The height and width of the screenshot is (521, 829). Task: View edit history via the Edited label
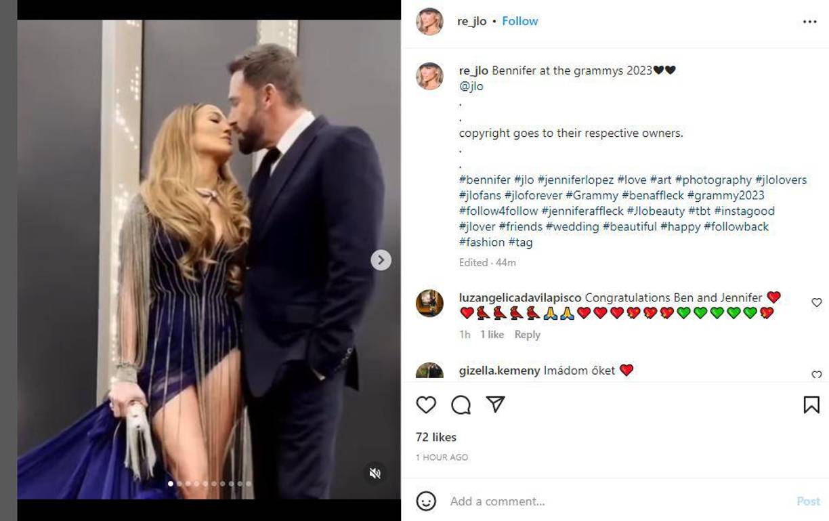pyautogui.click(x=474, y=263)
